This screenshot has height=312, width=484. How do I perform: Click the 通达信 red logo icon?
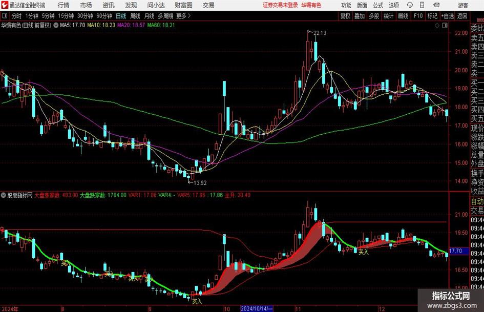click(5, 5)
